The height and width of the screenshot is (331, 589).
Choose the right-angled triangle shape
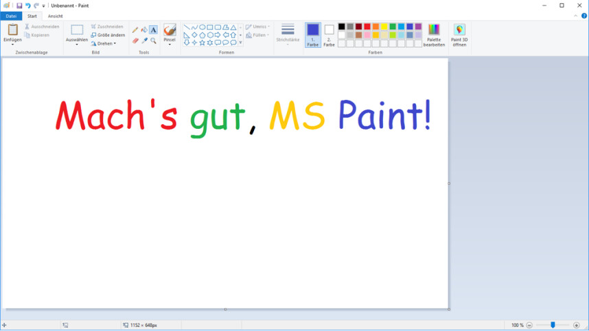(187, 35)
